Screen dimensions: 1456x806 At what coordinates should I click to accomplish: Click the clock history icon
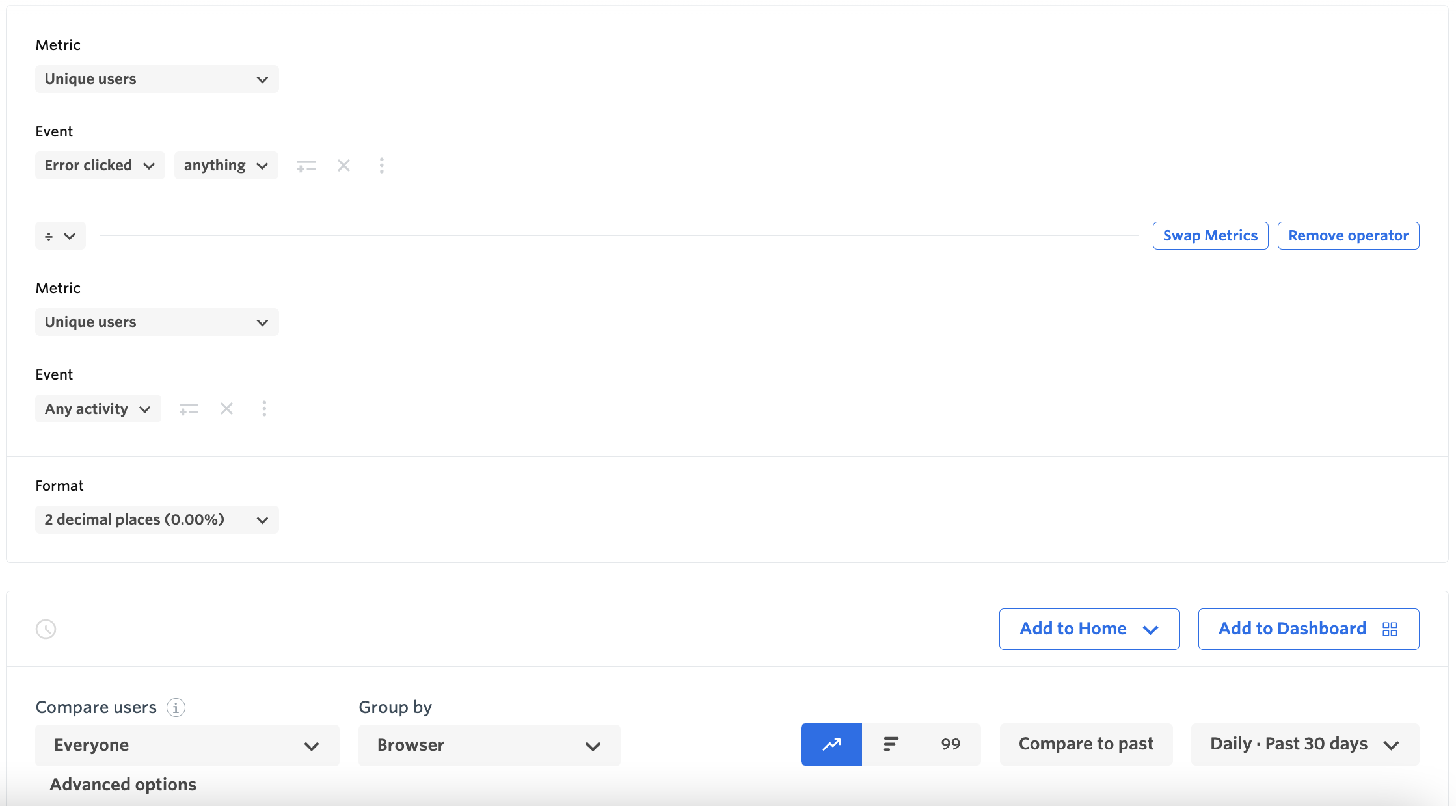pos(46,629)
